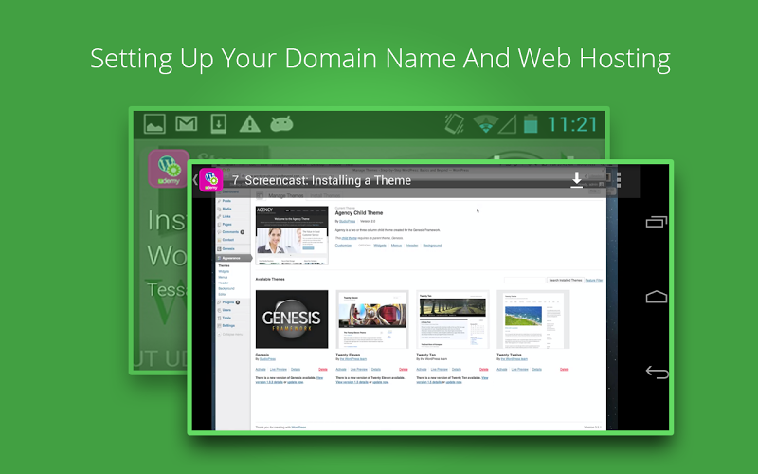
Task: Open Details for Twenty Twelve theme
Action: pos(537,369)
